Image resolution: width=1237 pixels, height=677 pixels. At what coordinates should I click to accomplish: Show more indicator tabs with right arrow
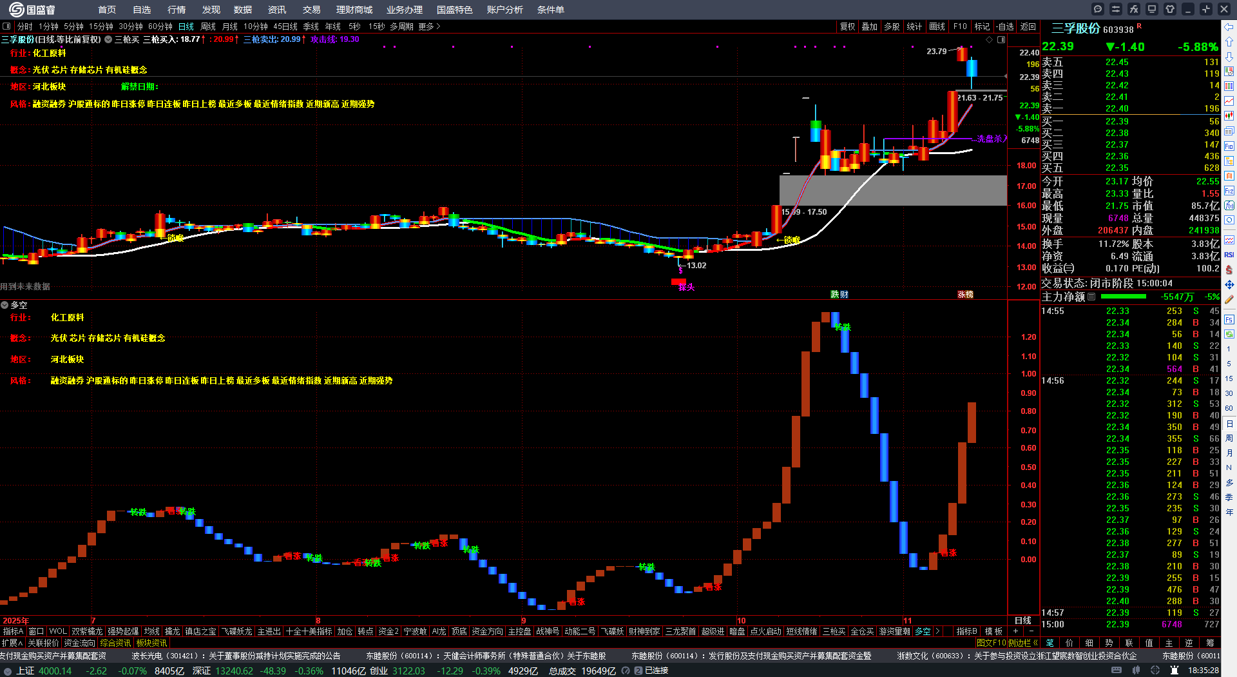937,631
